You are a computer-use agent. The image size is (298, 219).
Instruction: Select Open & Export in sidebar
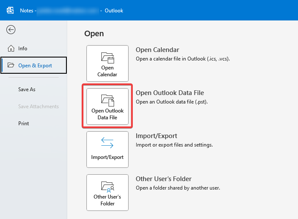click(34, 65)
